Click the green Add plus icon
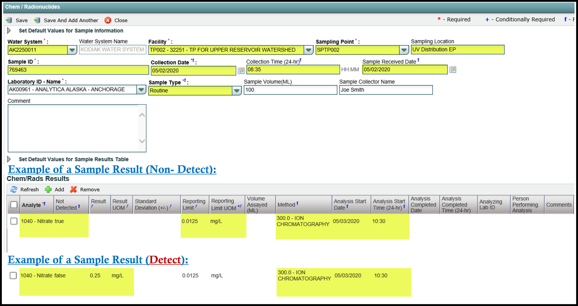Viewport: 578px width, 306px height. click(x=48, y=189)
